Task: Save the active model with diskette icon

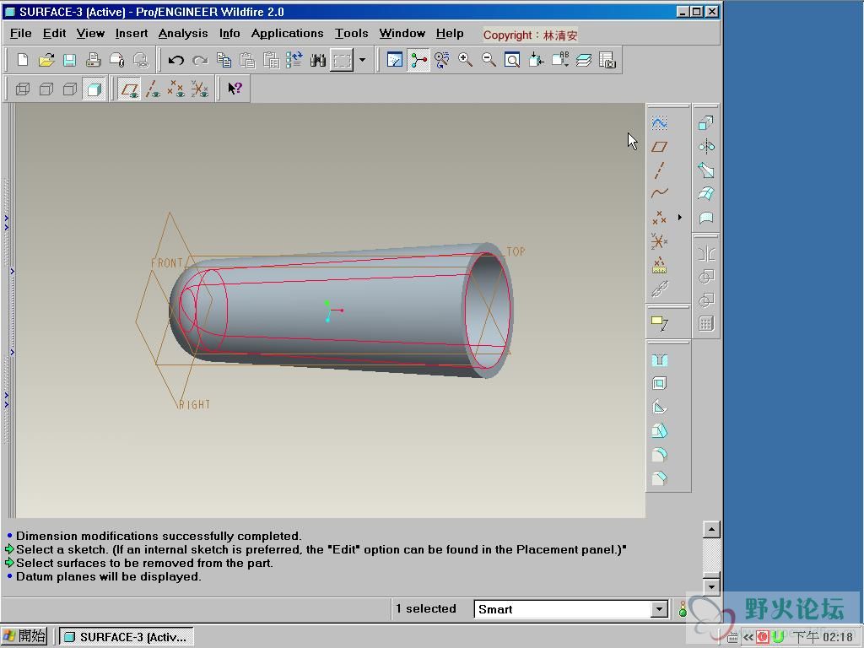Action: 69,60
